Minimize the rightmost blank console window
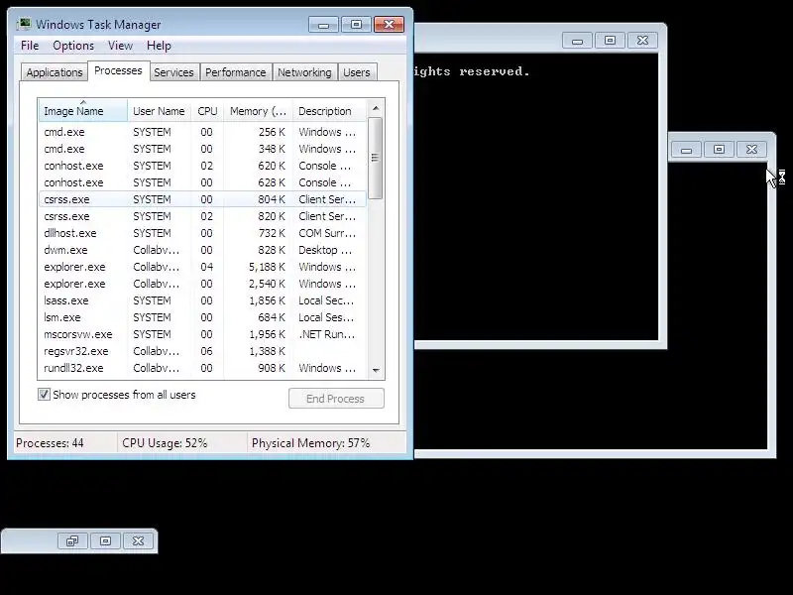Screen dimensions: 793x595 [686, 150]
